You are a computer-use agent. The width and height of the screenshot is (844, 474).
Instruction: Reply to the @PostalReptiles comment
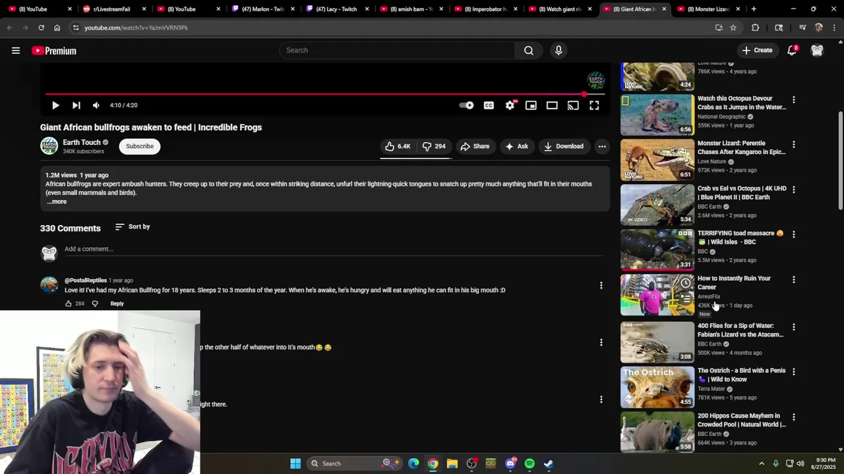click(117, 303)
